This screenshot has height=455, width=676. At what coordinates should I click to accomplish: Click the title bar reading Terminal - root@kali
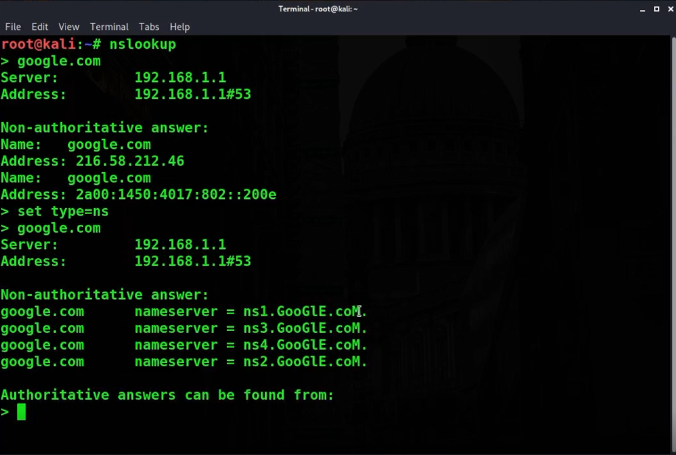318,9
